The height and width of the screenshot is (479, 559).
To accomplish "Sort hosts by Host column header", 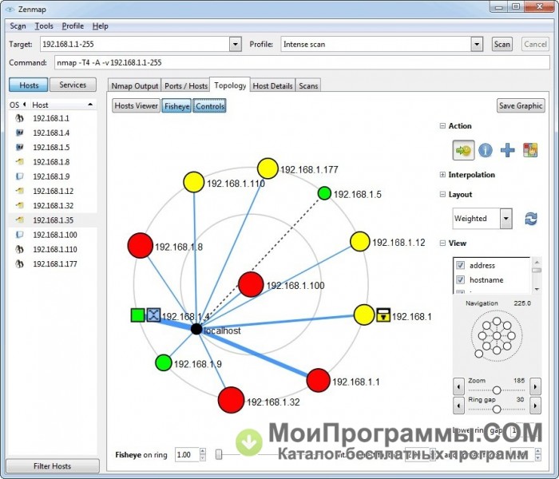I will click(63, 105).
